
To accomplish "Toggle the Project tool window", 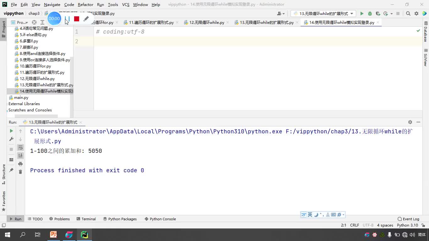I will coord(4,29).
